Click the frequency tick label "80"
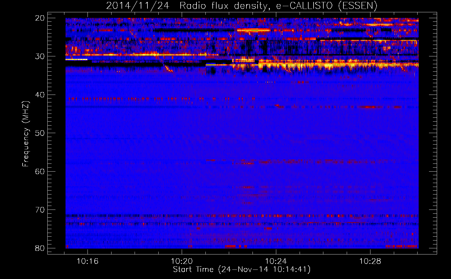This screenshot has height=279, width=451. pyautogui.click(x=40, y=248)
